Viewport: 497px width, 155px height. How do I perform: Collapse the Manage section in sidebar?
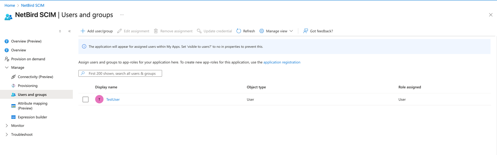coord(7,68)
